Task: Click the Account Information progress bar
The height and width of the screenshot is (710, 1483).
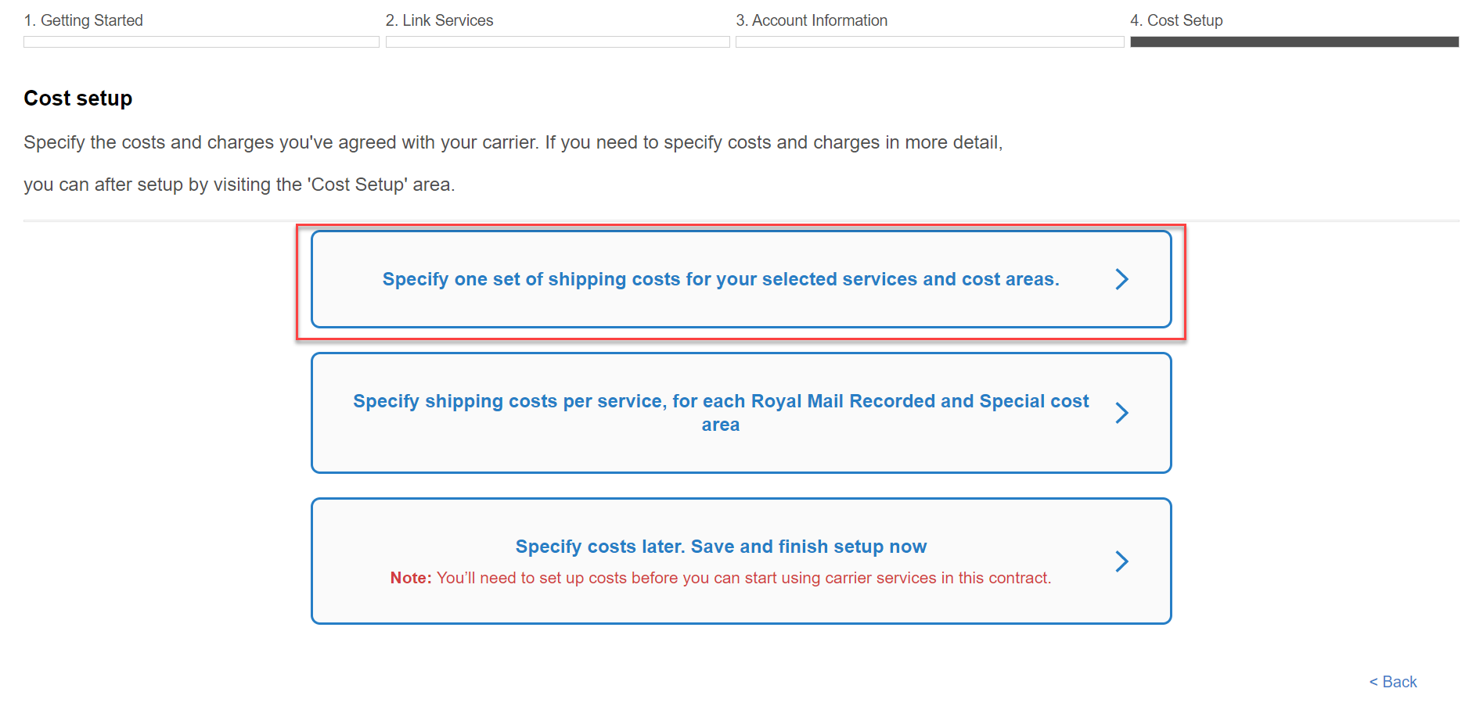Action: 929,42
